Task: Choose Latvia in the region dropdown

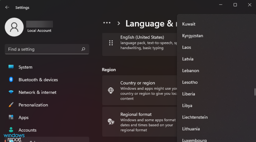Action: point(188,59)
